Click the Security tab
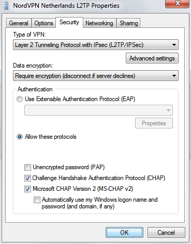Screen dimensions: 191x244 click(69, 22)
